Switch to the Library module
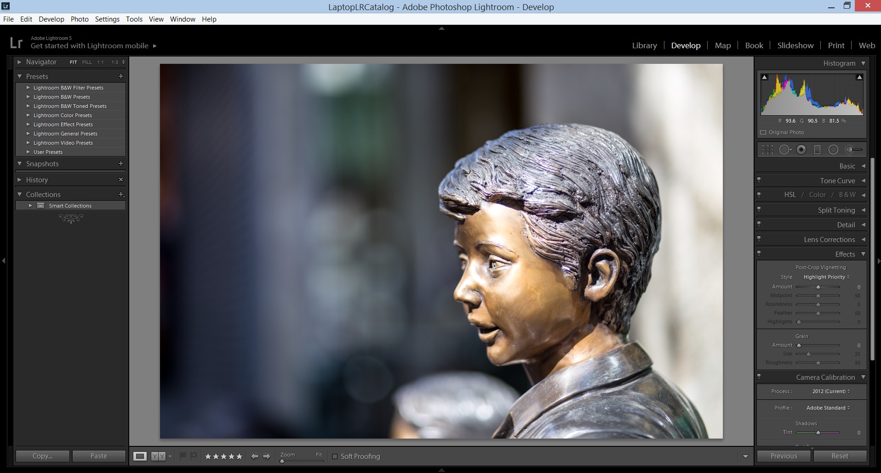This screenshot has width=881, height=473. click(x=644, y=45)
